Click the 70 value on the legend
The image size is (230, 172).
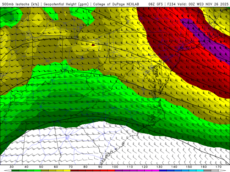[x=71, y=167]
